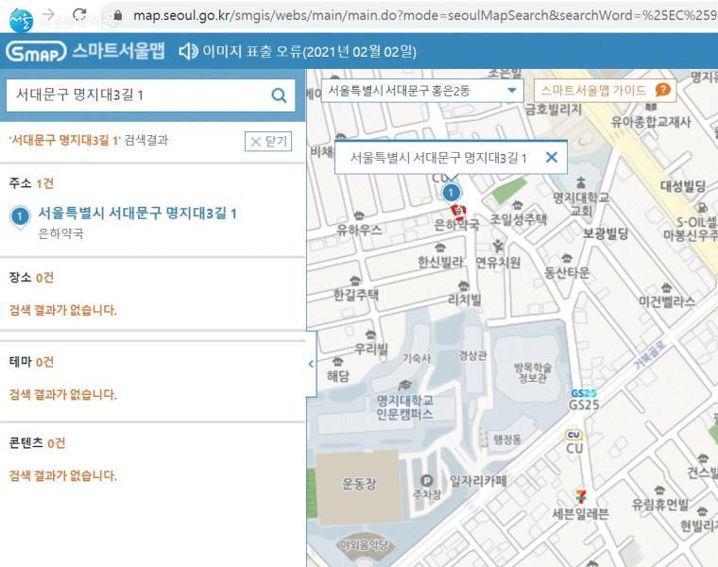Click the 닫기 button in search results
The width and height of the screenshot is (718, 567).
tap(268, 142)
